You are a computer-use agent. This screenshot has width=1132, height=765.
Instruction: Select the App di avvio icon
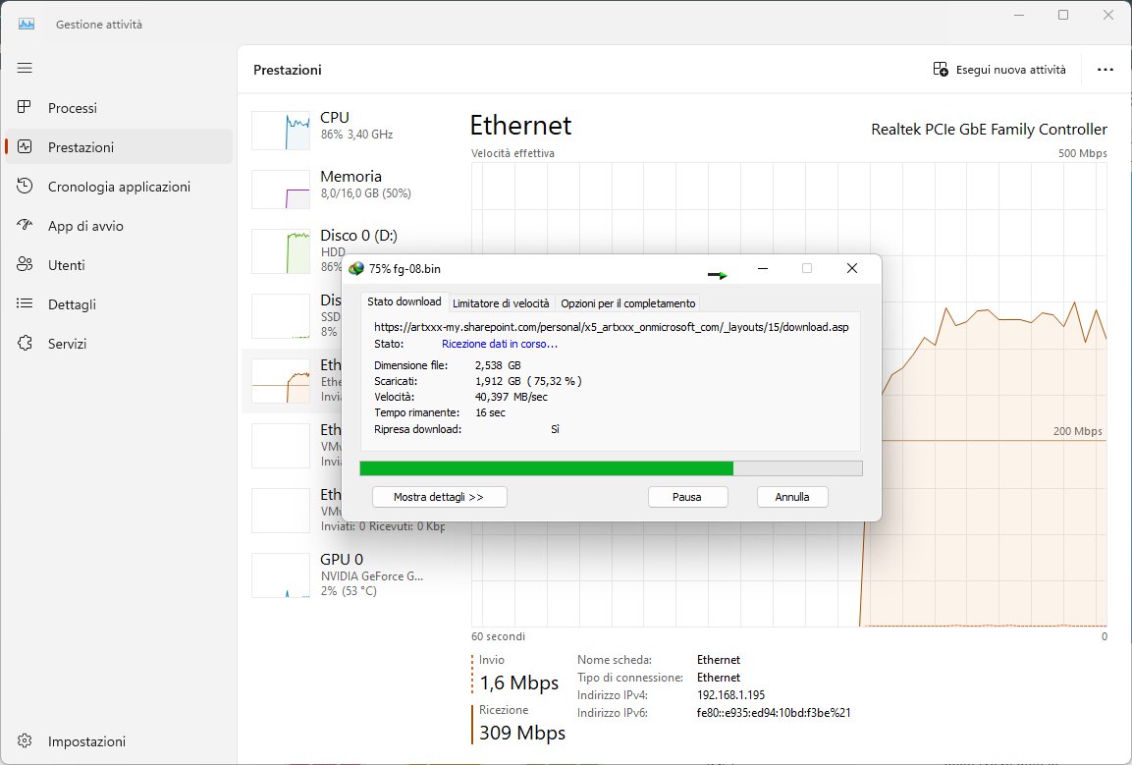click(x=26, y=226)
